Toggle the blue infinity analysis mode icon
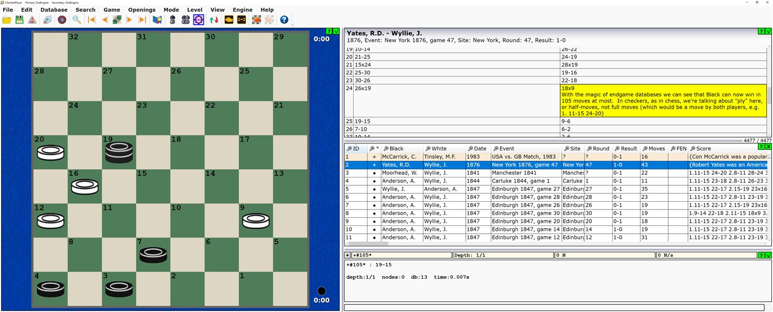 tap(198, 20)
